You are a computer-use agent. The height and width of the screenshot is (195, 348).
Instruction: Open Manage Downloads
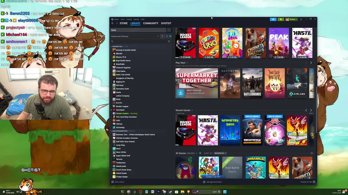click(x=212, y=182)
